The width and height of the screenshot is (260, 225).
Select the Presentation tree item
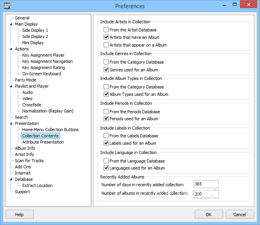[x=27, y=123]
